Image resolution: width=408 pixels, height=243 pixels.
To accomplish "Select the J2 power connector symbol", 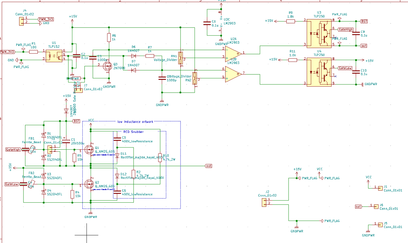I will click(x=264, y=202).
